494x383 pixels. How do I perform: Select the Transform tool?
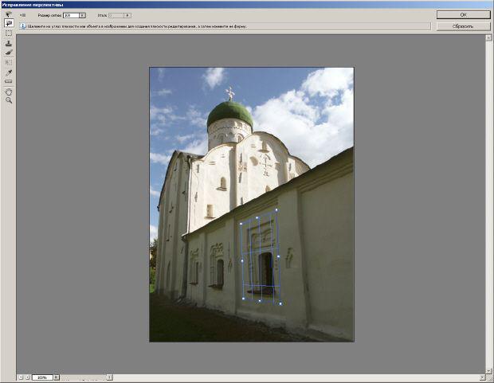point(9,62)
